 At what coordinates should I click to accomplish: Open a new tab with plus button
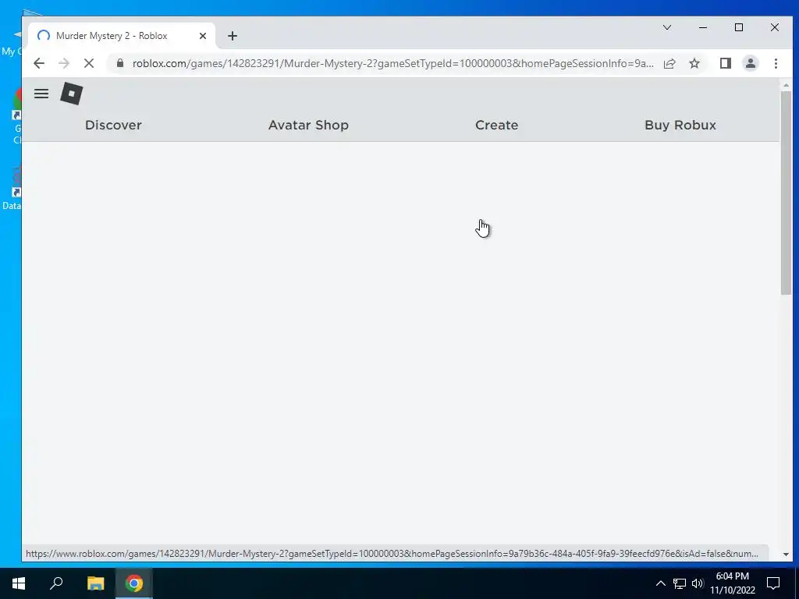233,36
